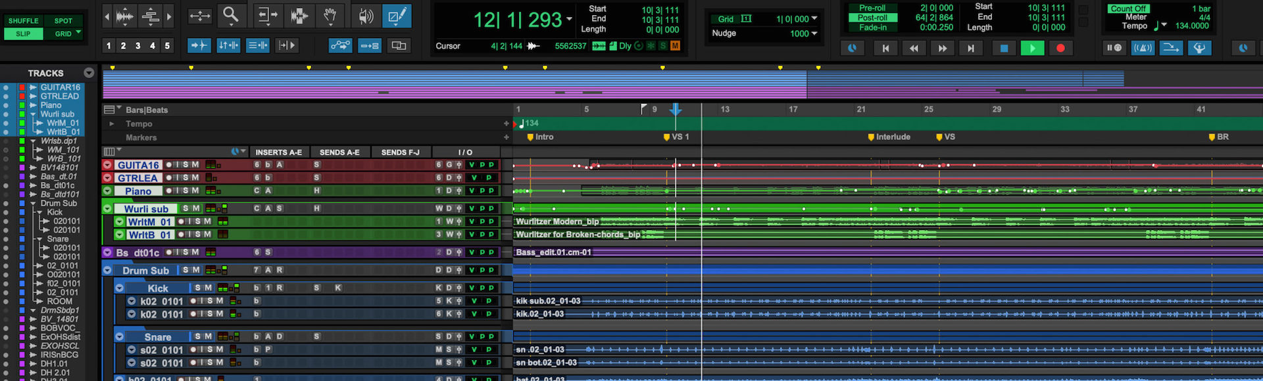Record-enable the GUITA16 track

pos(169,165)
